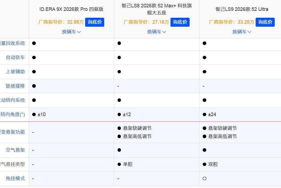Open 换辆车 dropdown under 智己LS9
This screenshot has height=188, width=281.
pyautogui.click(x=242, y=32)
